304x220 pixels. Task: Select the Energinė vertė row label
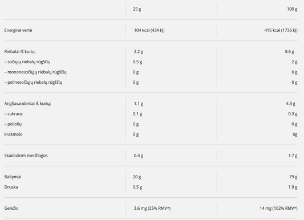(x=18, y=30)
